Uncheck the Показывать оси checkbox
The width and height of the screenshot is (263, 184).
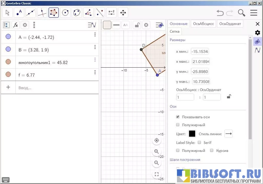coord(178,117)
